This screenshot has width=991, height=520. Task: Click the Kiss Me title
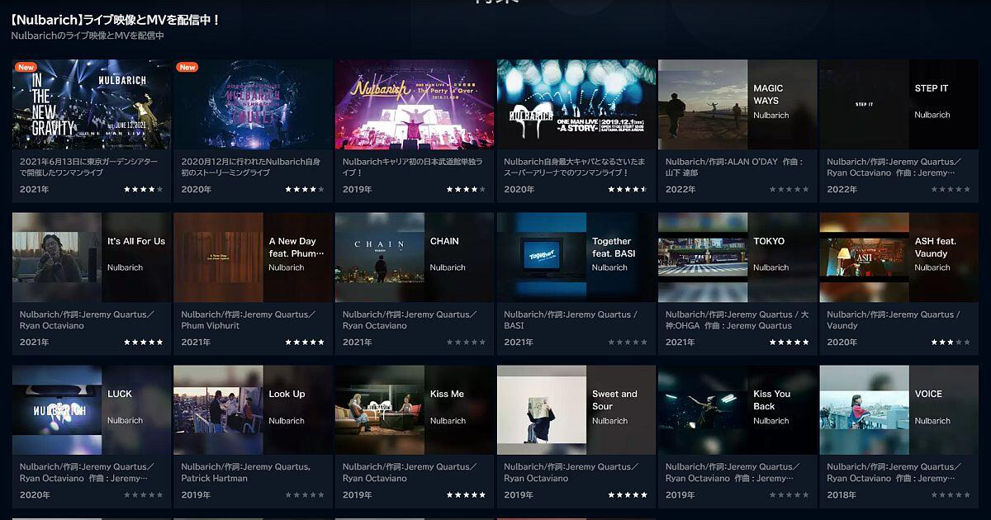[447, 394]
